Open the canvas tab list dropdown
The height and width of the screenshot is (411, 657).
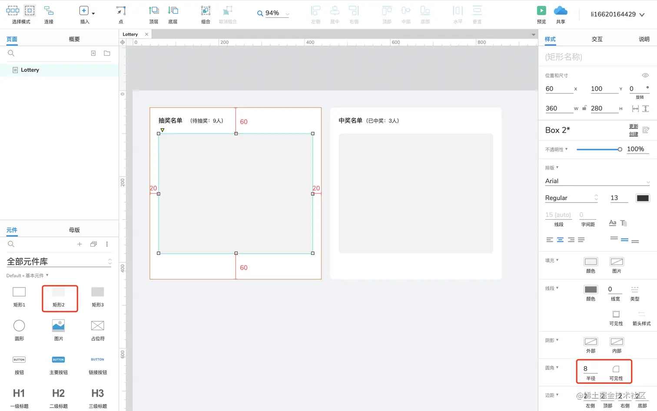point(534,34)
